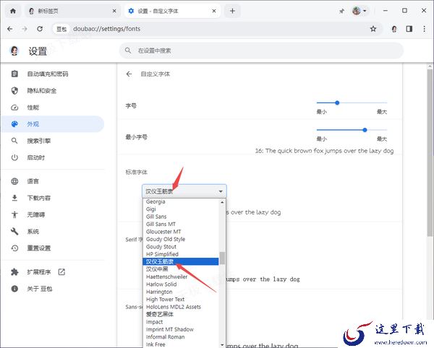Open 重置设置 in the sidebar

tap(38, 248)
